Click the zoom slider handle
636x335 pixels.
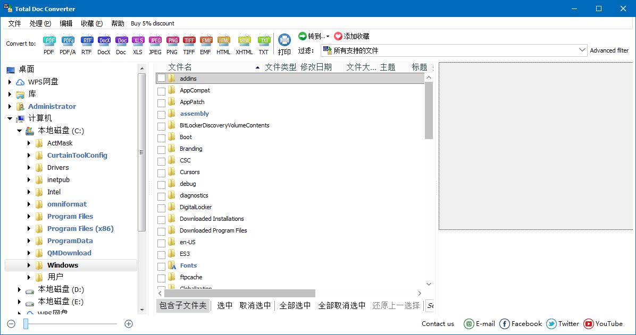pyautogui.click(x=26, y=324)
